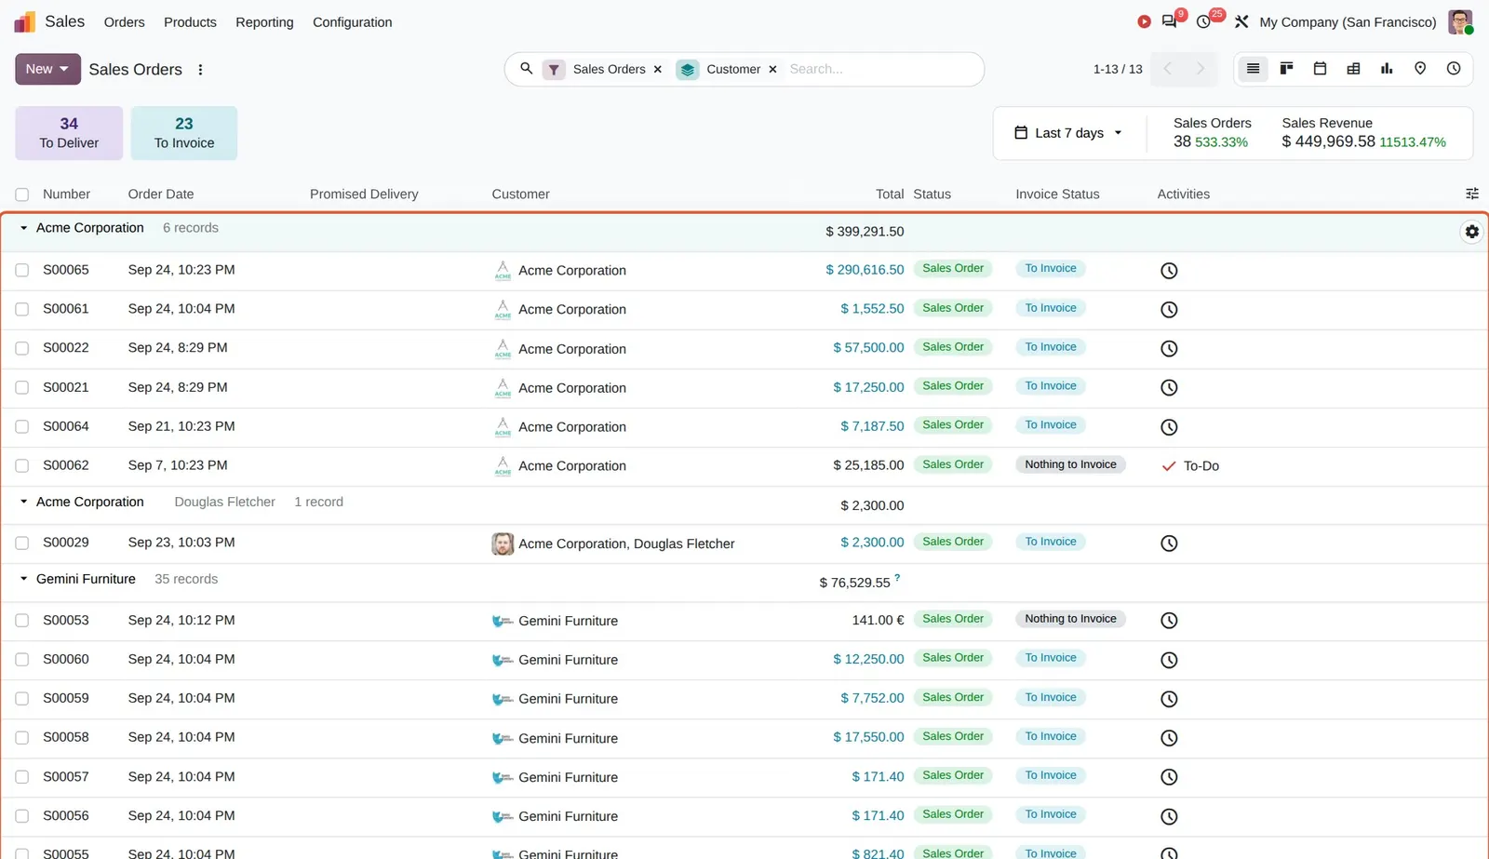Select checkbox for order S00061
The width and height of the screenshot is (1489, 859).
[x=22, y=309]
